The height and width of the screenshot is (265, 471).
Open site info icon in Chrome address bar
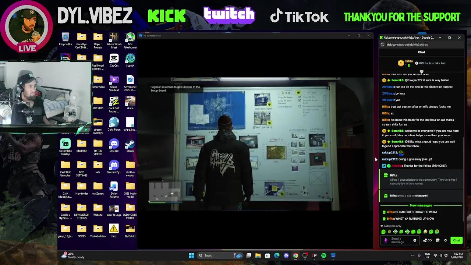pos(382,45)
